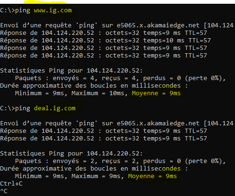Click the highlighted www.ig.com hostname
235x196 pixels.
pyautogui.click(x=53, y=10)
